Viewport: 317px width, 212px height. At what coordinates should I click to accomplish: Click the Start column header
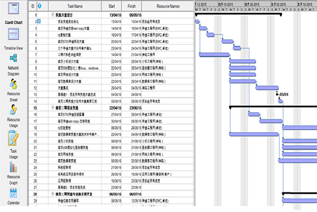coord(111,6)
